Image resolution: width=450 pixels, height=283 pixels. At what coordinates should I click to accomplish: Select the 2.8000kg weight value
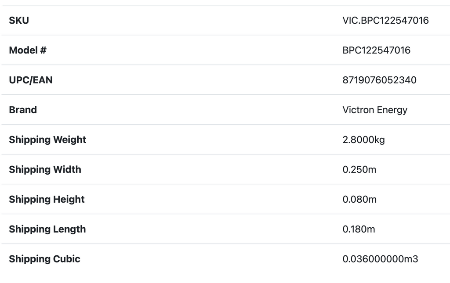point(363,140)
